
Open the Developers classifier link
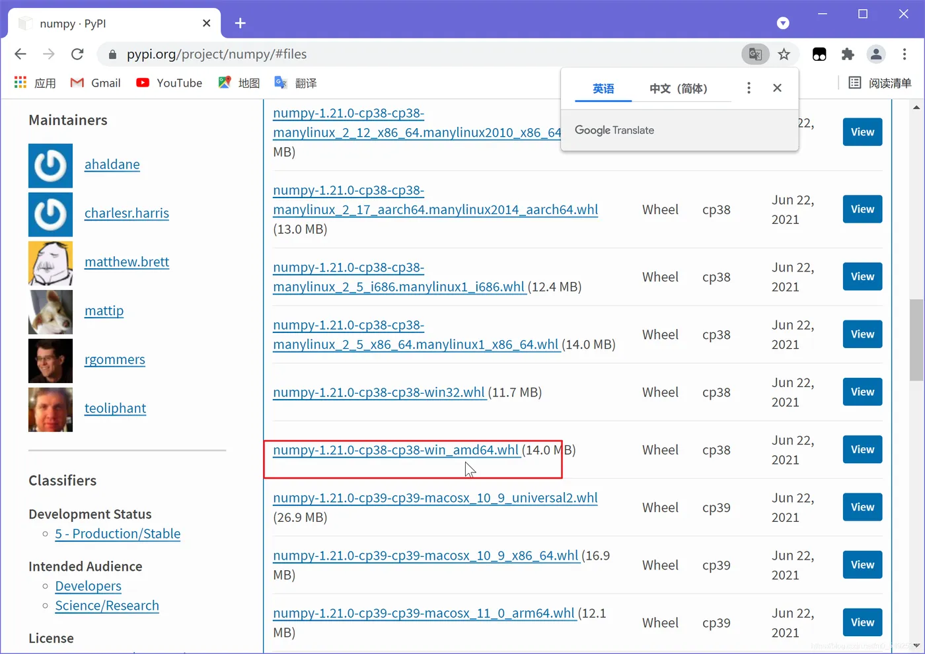[89, 586]
